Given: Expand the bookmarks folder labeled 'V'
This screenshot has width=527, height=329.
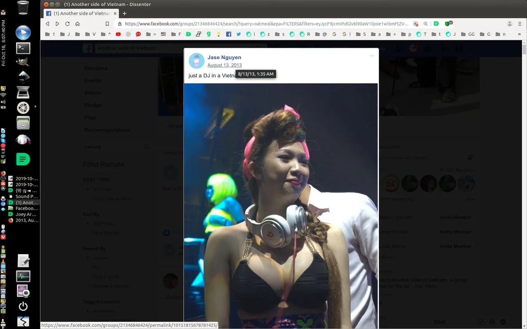Looking at the screenshot, I should point(91,34).
